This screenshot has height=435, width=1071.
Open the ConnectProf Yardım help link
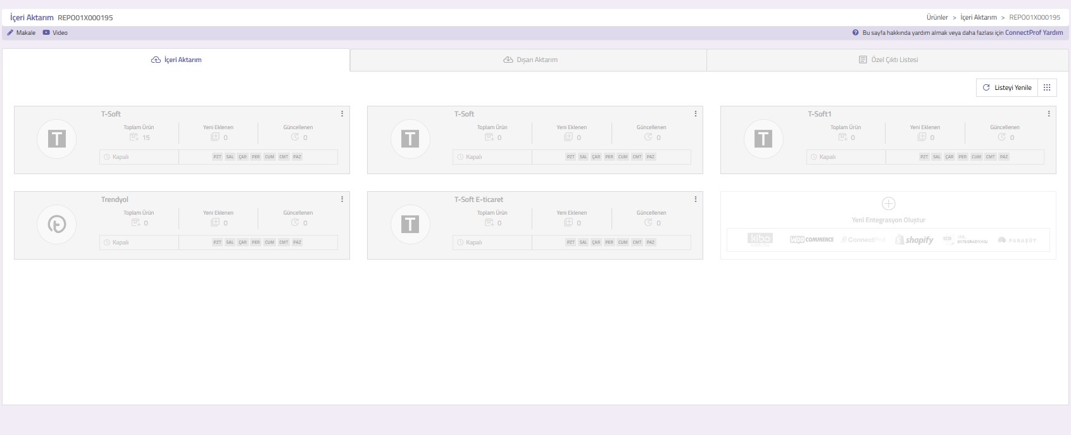pos(1034,33)
